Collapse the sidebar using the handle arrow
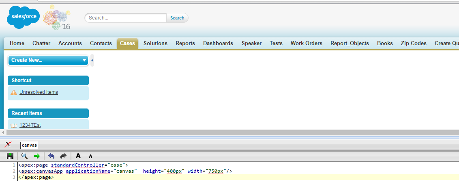This screenshot has width=459, height=193. pos(92,60)
